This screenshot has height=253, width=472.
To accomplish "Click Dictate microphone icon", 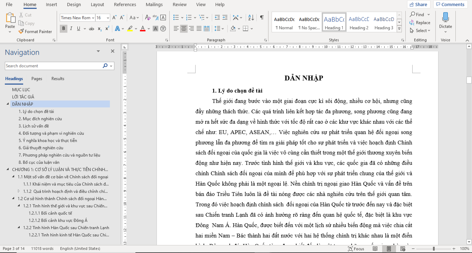I will (445, 17).
